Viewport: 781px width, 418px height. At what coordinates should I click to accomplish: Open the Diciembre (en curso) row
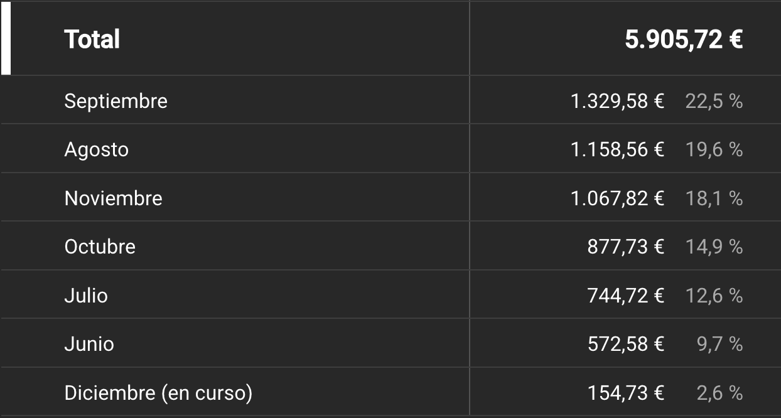pyautogui.click(x=158, y=393)
